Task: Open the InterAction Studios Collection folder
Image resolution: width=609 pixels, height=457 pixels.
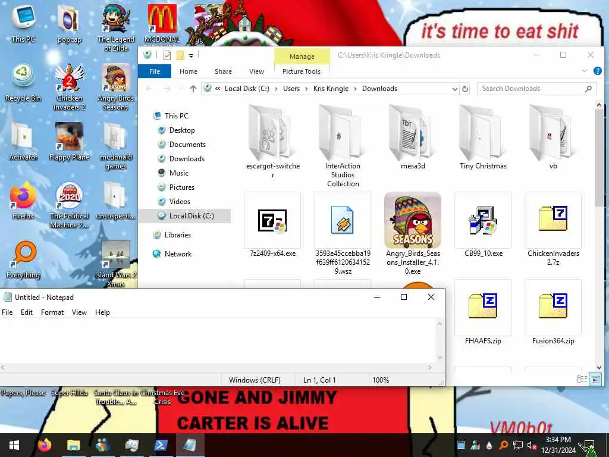Action: point(343,146)
